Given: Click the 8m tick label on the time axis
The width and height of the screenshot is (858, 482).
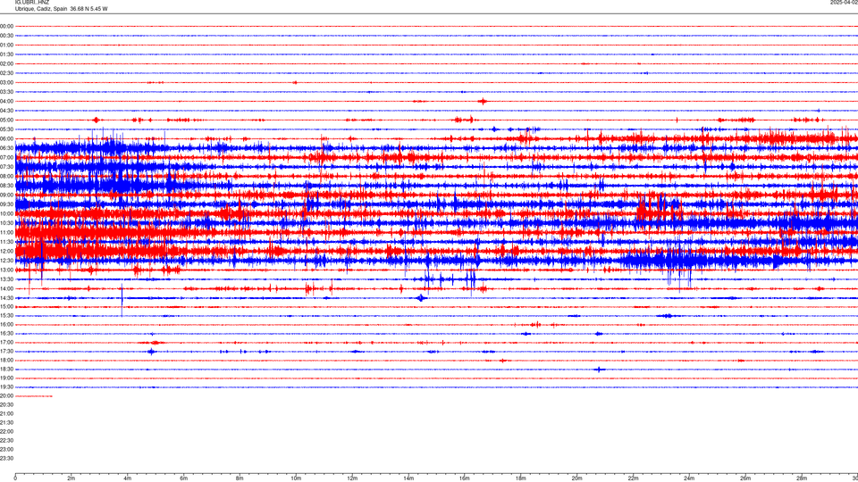Looking at the screenshot, I should (240, 478).
